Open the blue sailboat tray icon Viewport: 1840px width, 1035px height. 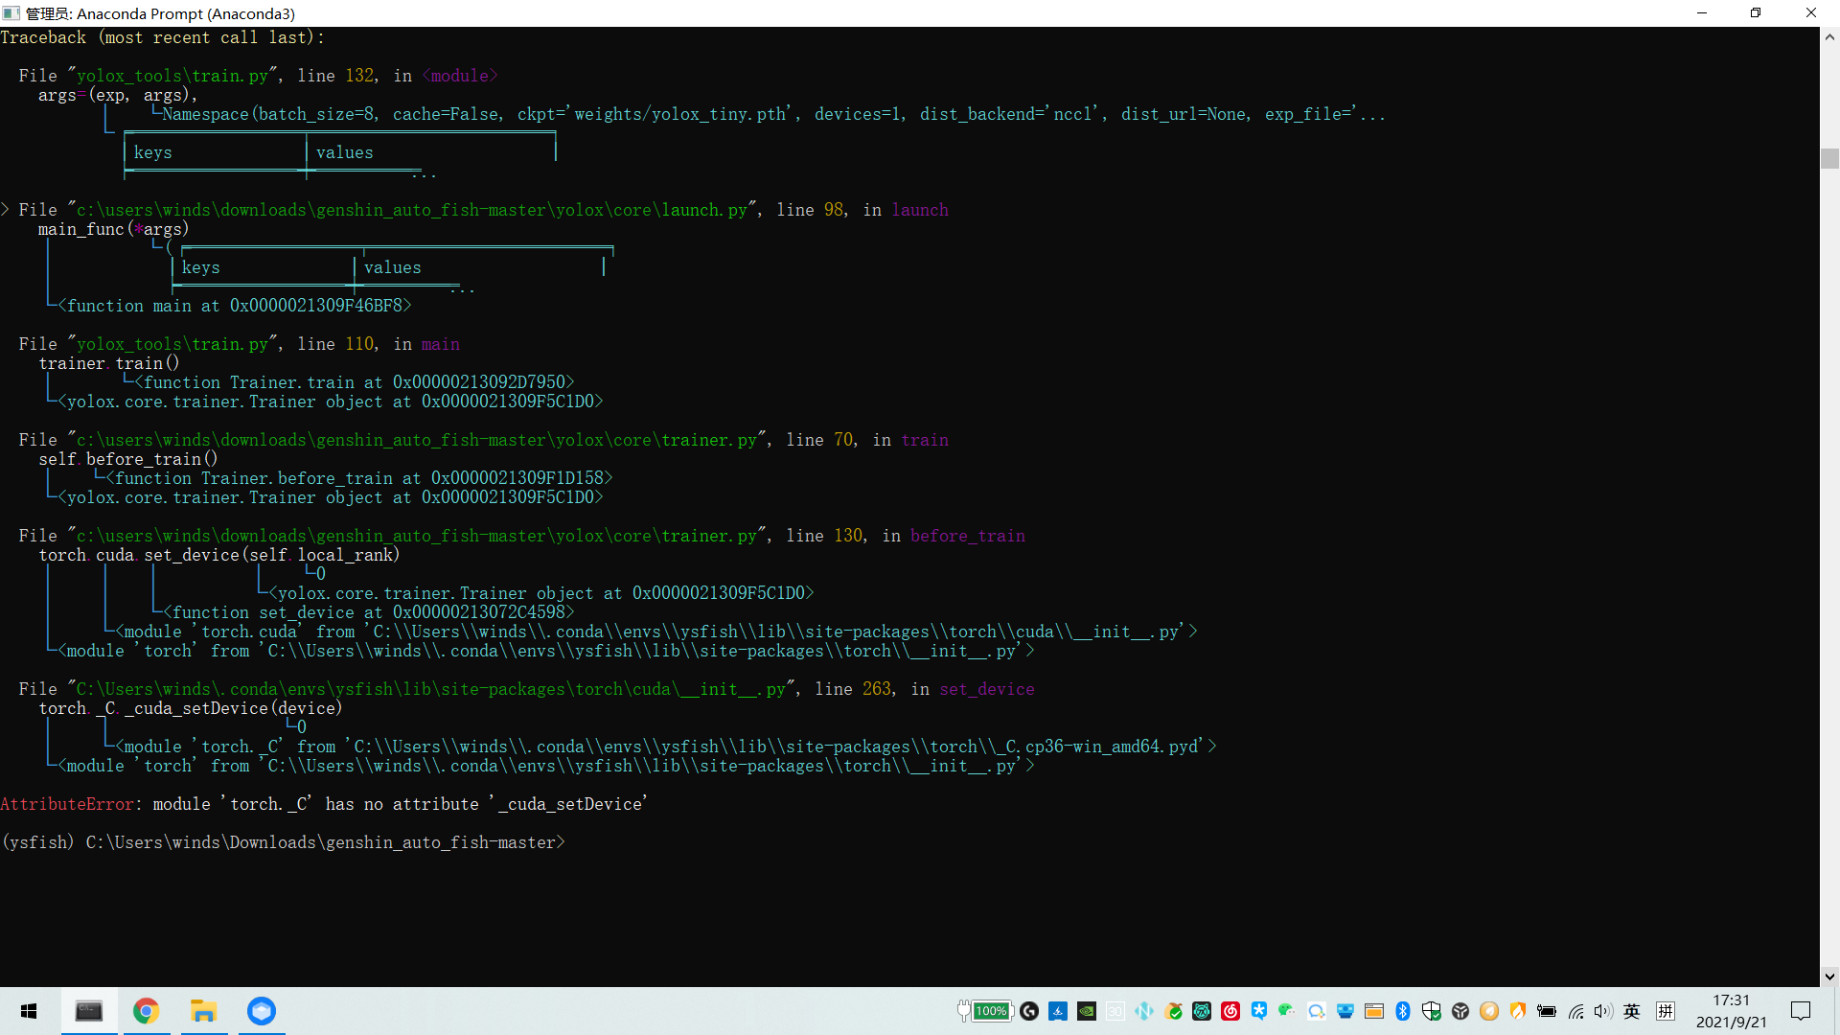[1058, 1011]
